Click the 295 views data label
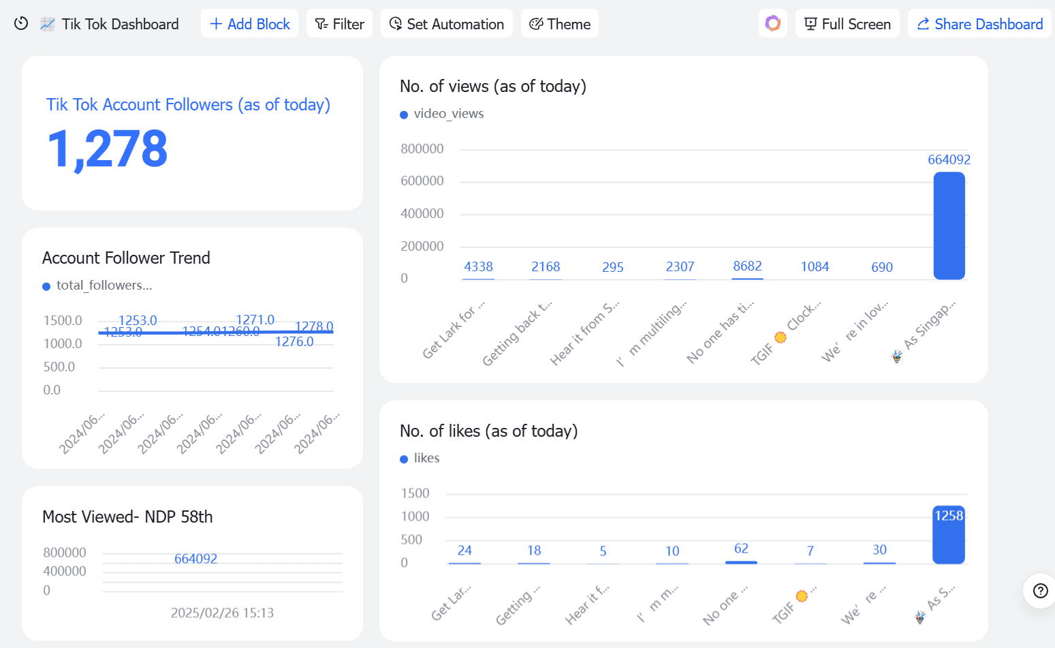 (x=613, y=267)
